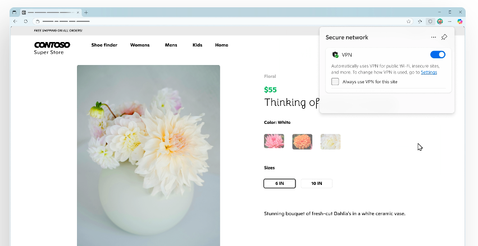Open the Favorites list icon in the toolbar

(x=420, y=21)
